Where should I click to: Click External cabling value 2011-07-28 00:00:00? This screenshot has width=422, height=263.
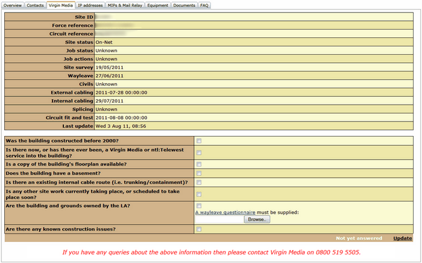(x=121, y=93)
